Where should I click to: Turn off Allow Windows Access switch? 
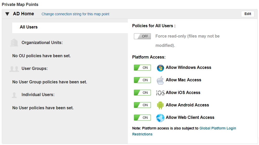point(142,68)
